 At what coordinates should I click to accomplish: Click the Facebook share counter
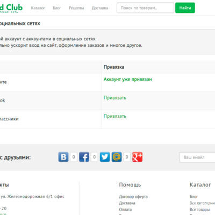[x=94, y=157]
